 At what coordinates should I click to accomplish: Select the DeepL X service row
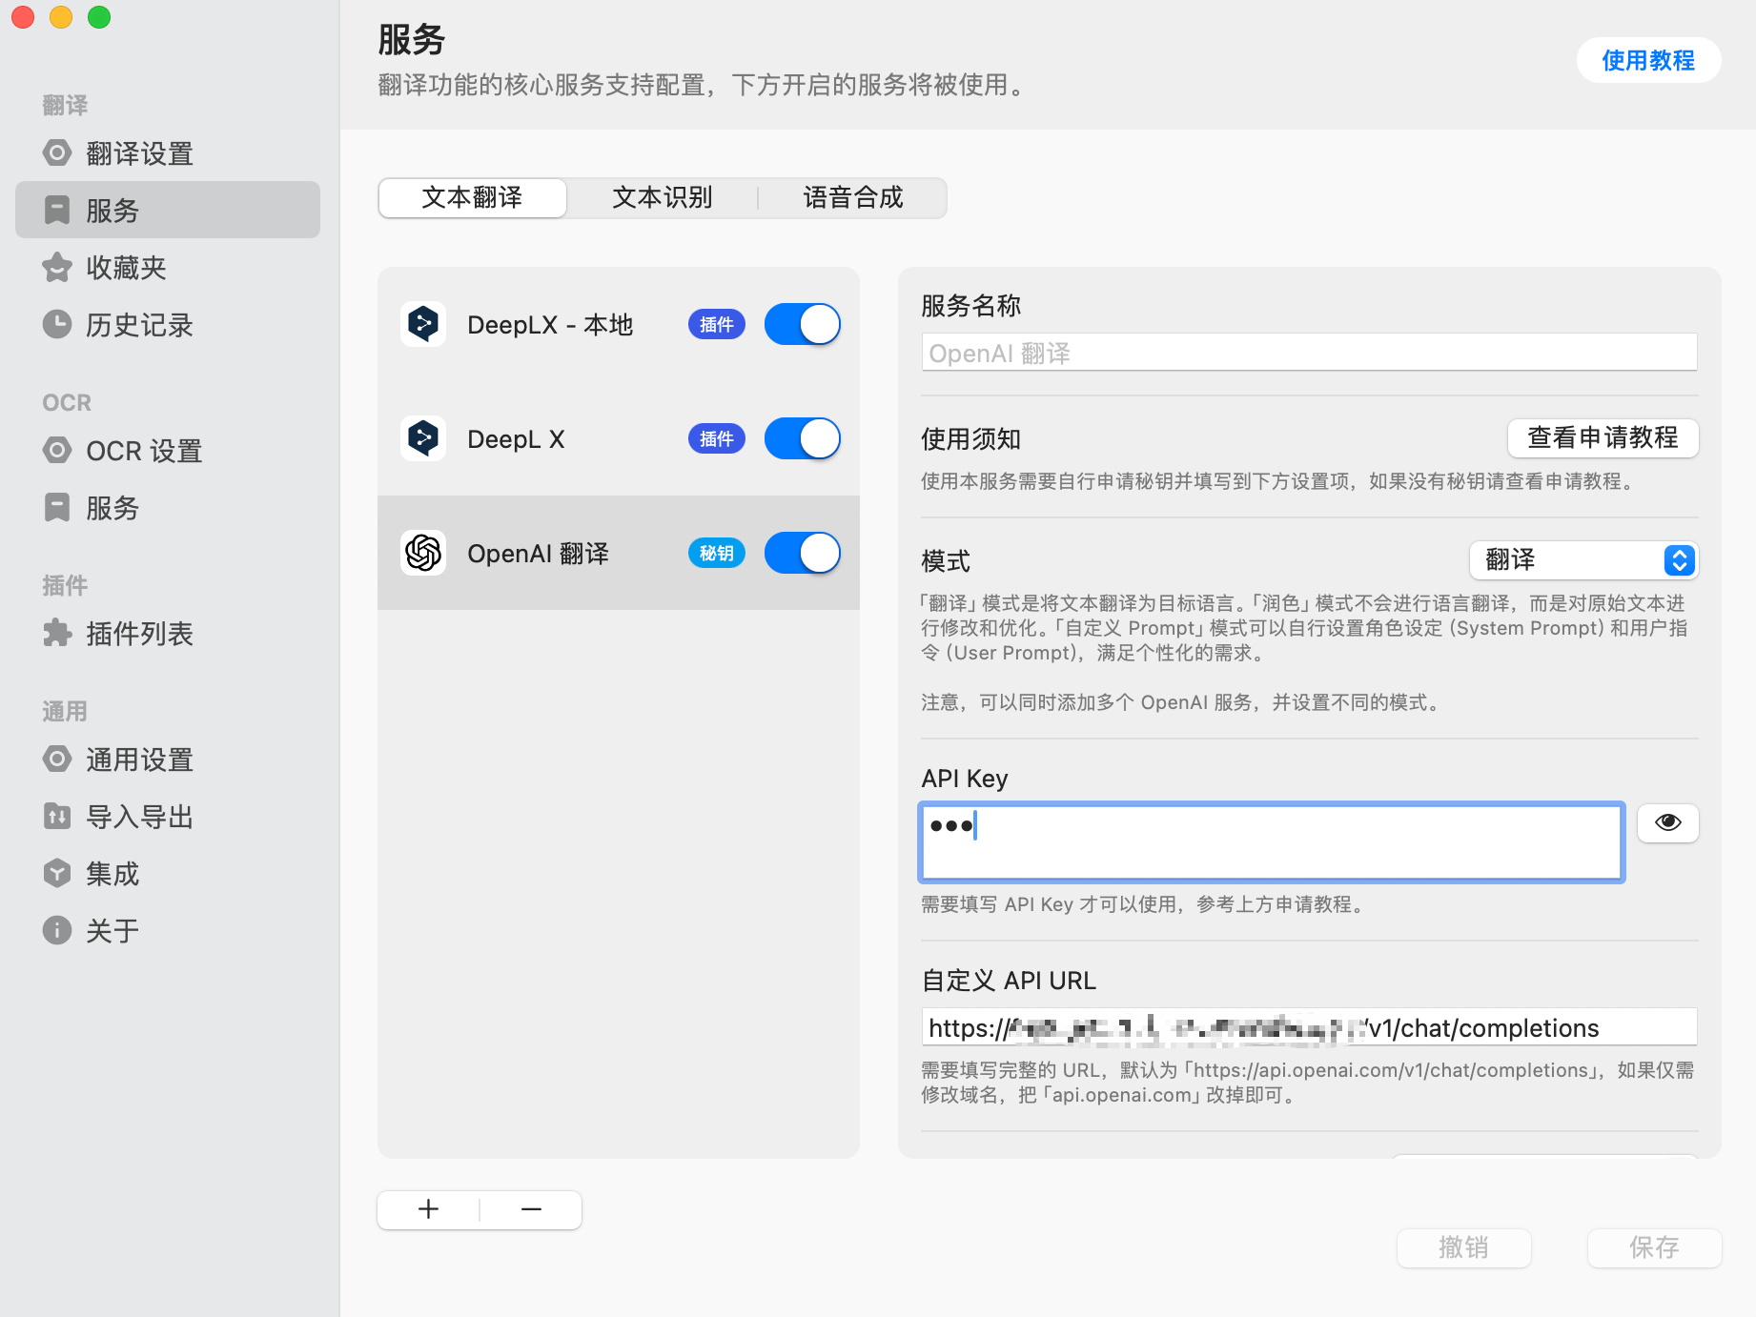619,438
